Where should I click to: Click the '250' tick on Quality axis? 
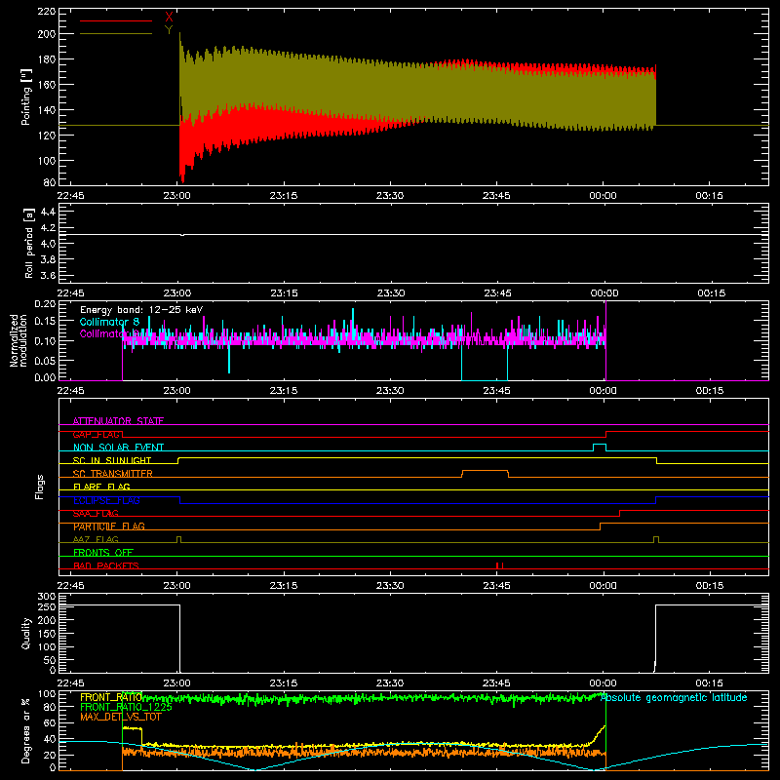click(x=47, y=606)
